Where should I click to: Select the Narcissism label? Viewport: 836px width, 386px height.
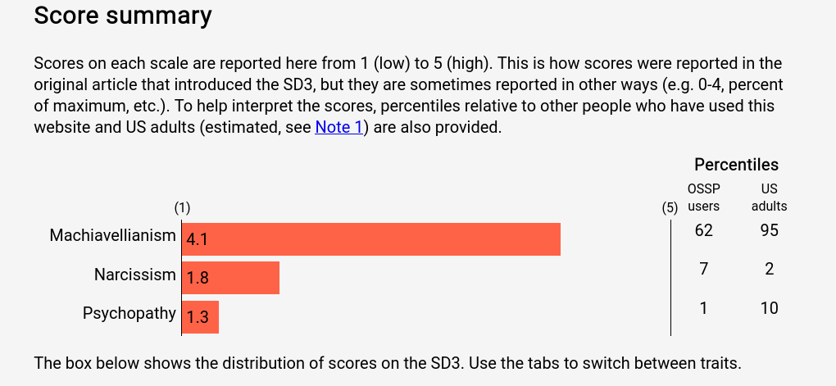[135, 275]
